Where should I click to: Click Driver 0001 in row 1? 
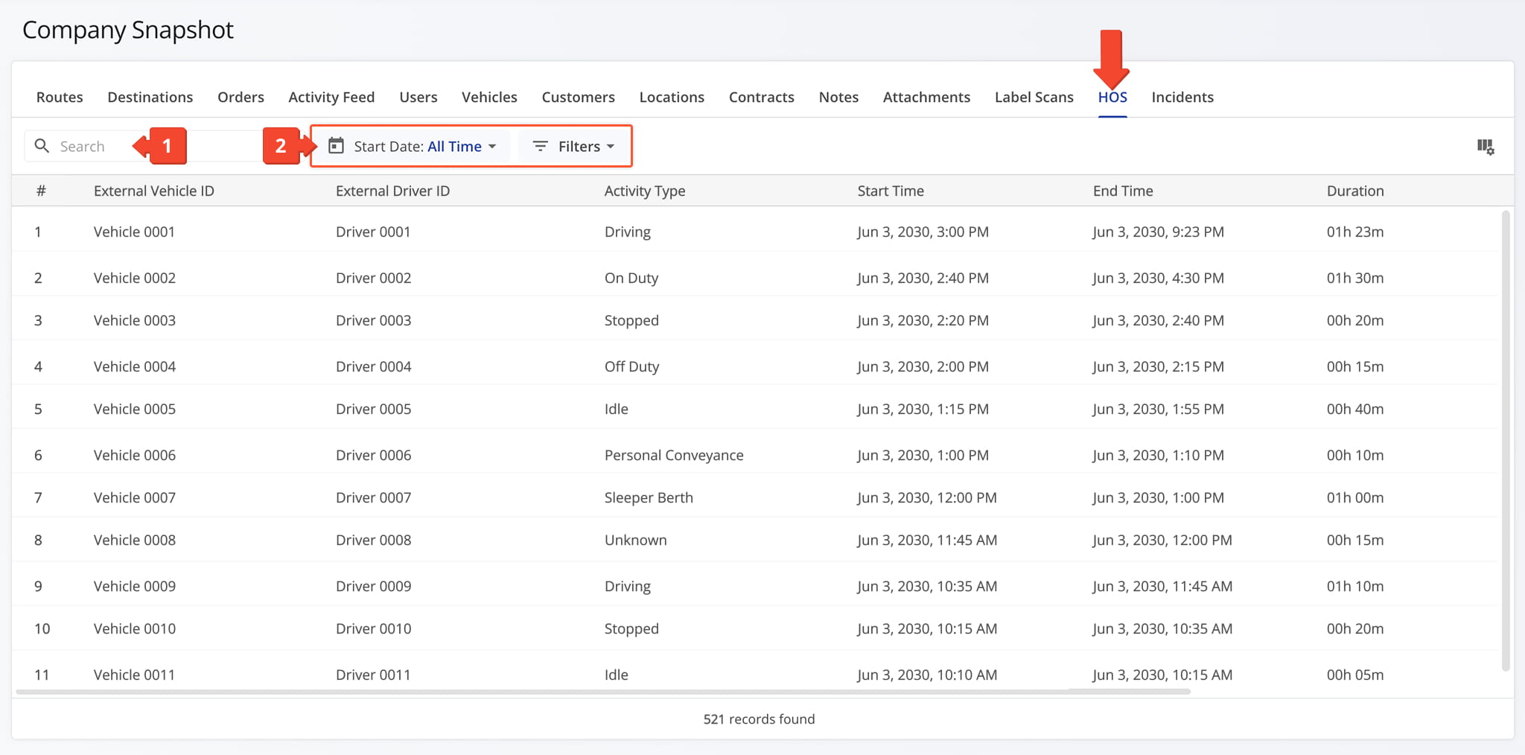[x=373, y=232]
